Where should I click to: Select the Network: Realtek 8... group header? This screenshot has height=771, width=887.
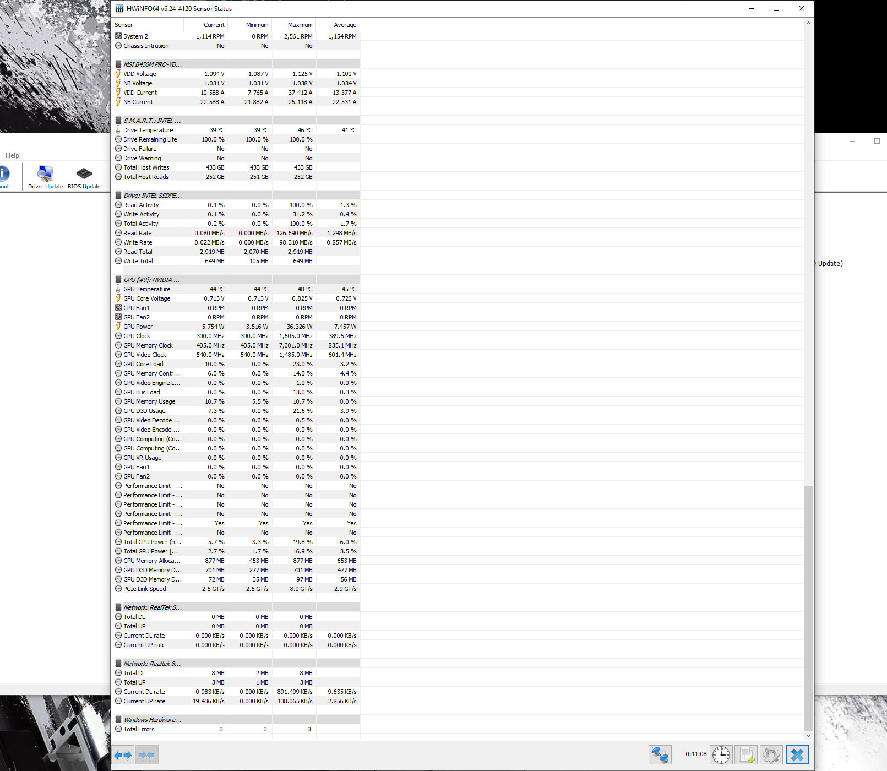(237, 664)
